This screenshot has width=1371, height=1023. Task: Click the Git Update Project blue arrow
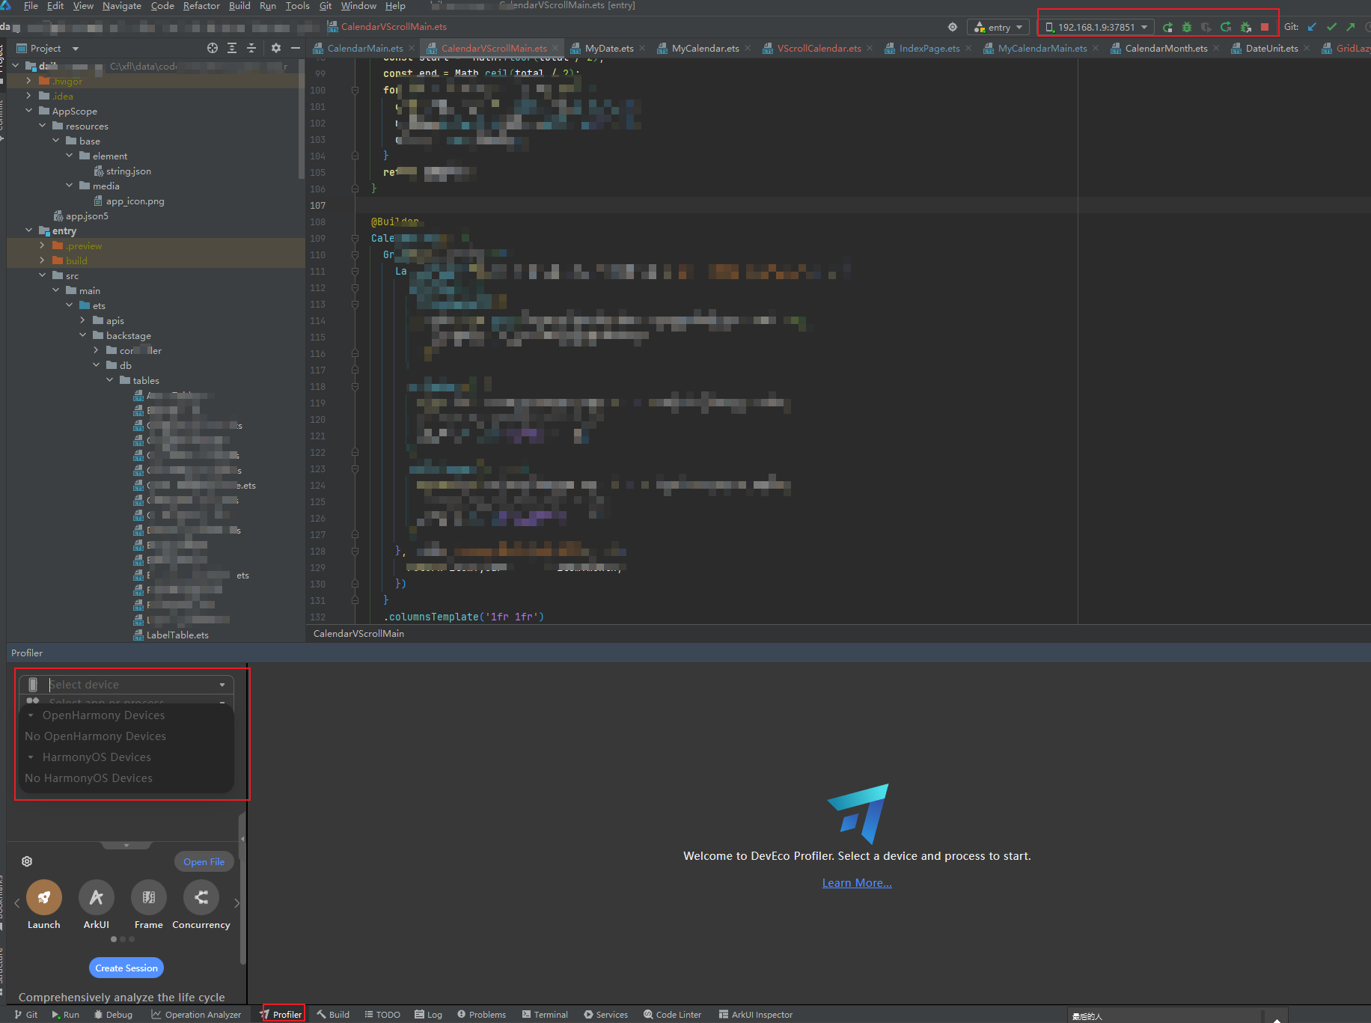[x=1312, y=27]
